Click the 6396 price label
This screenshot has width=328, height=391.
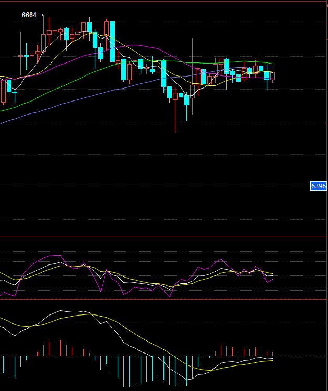tap(319, 186)
